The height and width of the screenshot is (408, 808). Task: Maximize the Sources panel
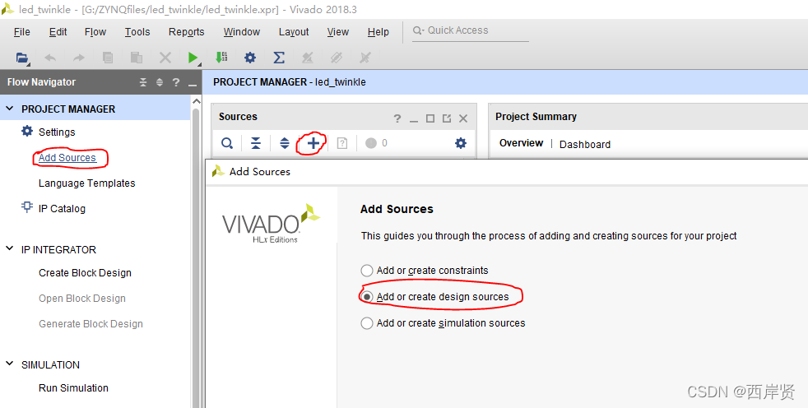coord(430,118)
